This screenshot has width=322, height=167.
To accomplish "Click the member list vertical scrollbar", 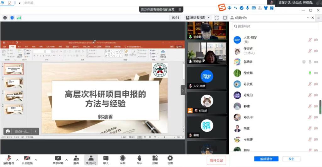I will pos(320,107).
